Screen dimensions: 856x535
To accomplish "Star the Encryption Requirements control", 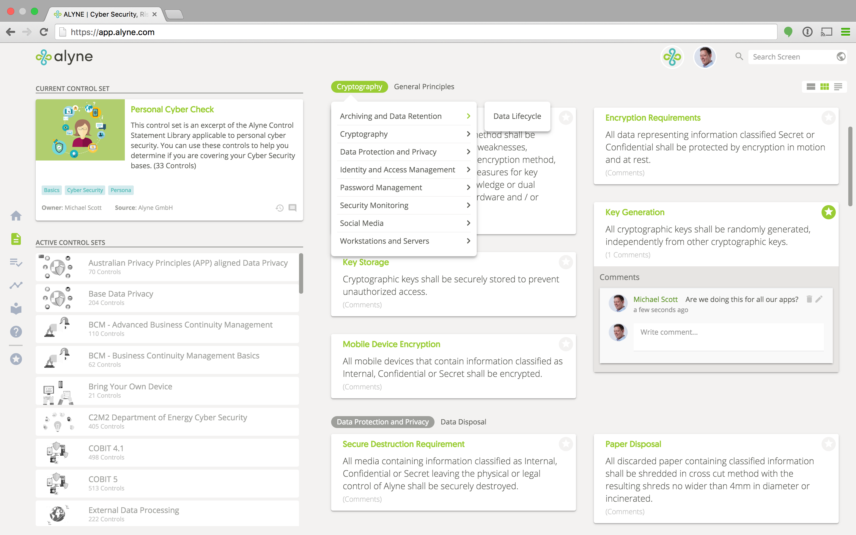I will 828,117.
